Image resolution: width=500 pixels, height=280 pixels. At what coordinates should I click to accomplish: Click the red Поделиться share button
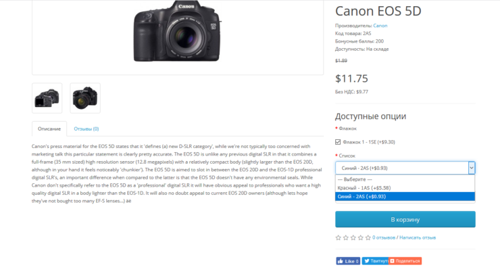point(406,261)
